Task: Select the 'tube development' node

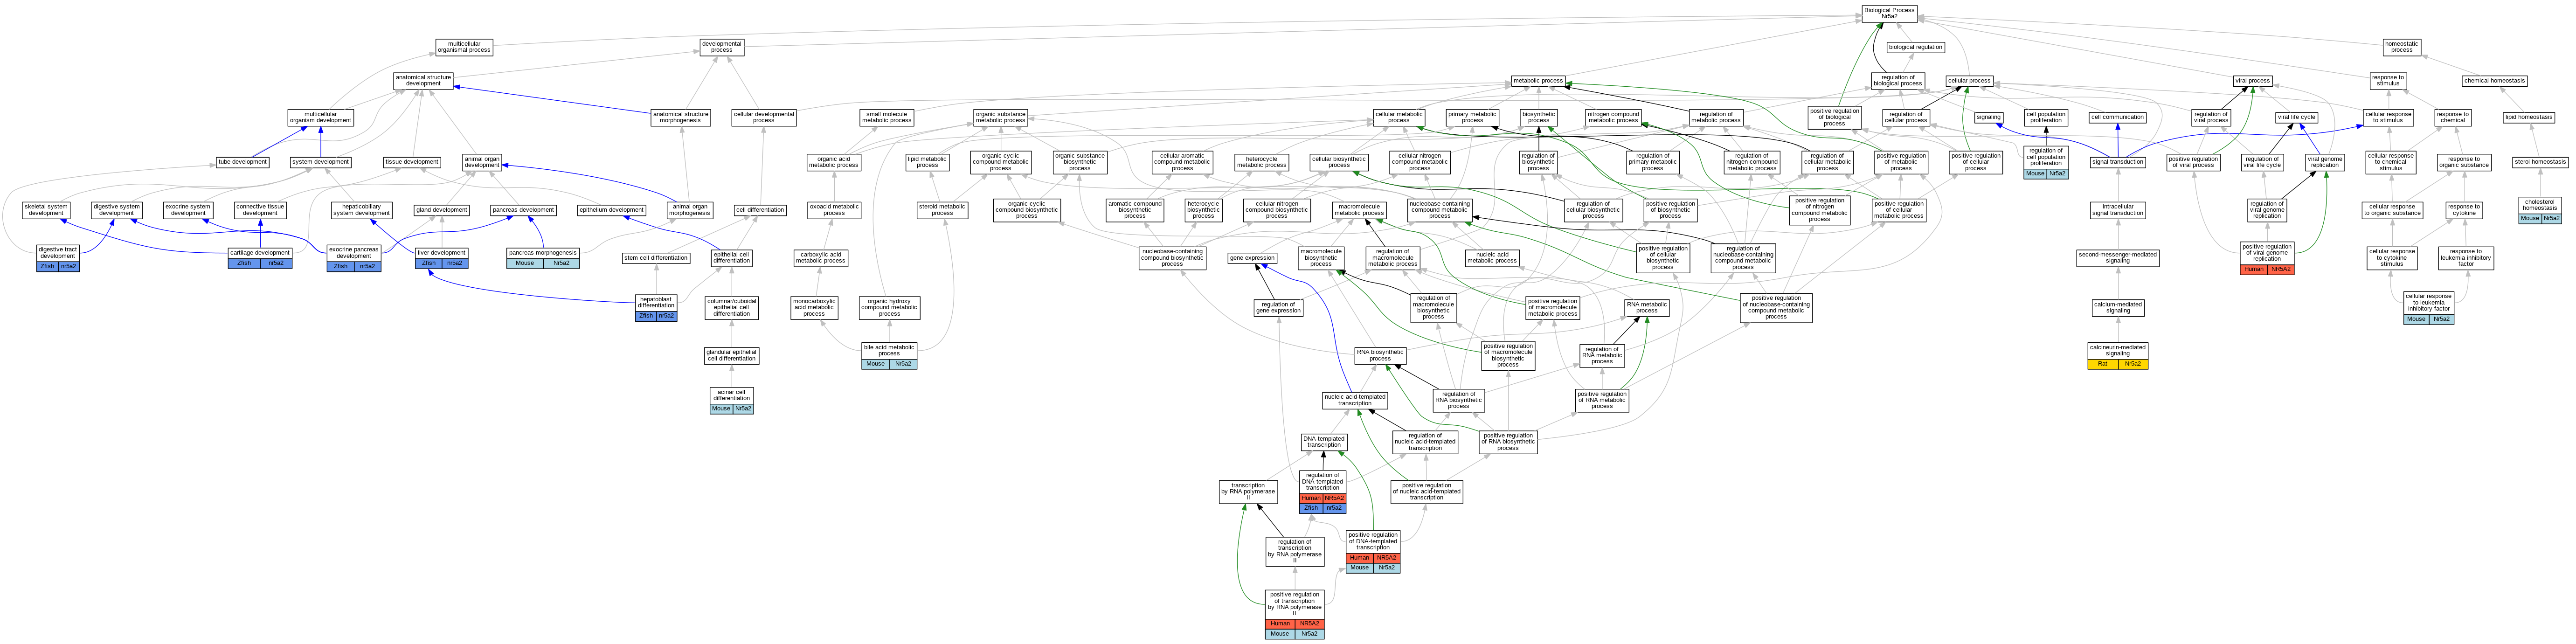Action: 243,162
